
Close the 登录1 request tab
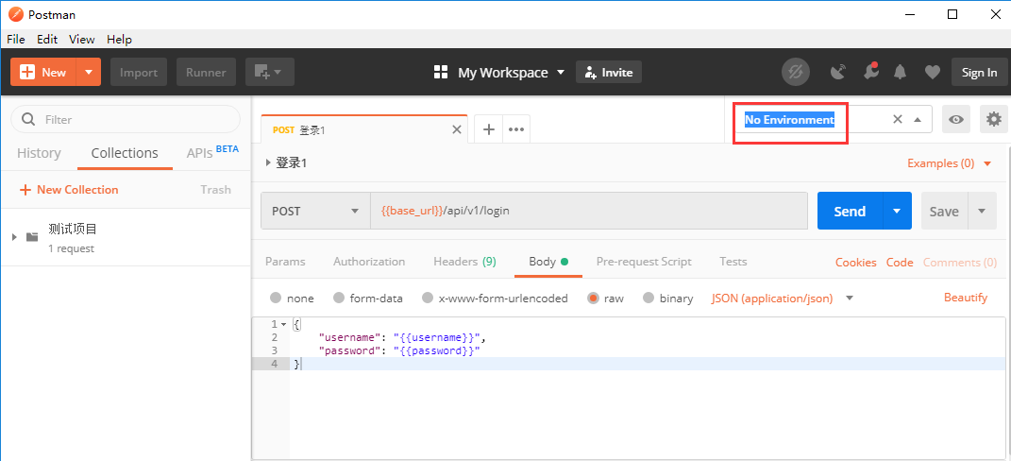pos(457,129)
